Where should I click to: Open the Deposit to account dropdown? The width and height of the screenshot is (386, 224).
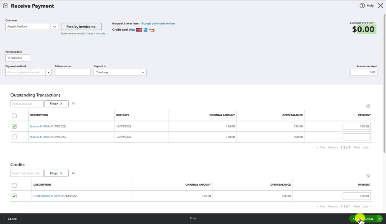tap(142, 72)
